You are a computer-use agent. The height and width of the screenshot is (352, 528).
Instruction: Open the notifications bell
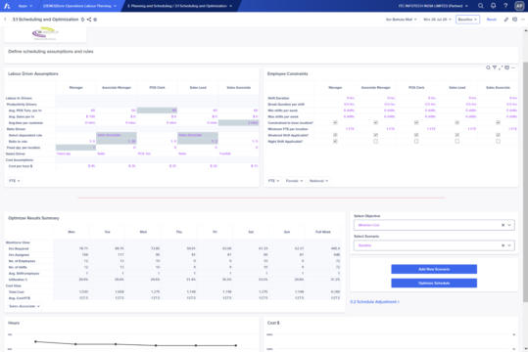coord(493,6)
